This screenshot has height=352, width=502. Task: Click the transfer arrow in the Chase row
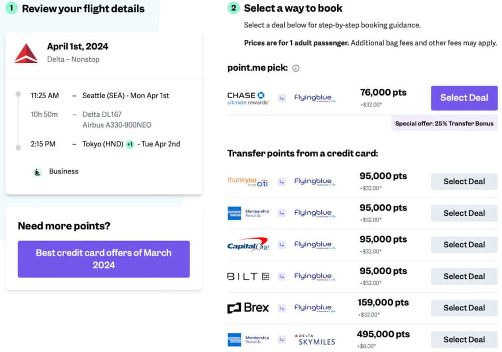[x=282, y=98]
